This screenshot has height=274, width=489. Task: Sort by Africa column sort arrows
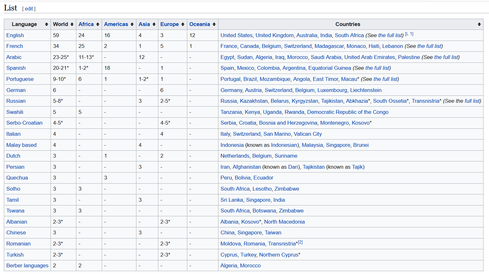98,24
